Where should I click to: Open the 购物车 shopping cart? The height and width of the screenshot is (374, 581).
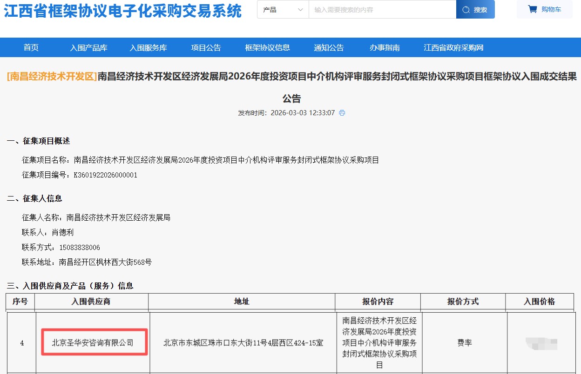[544, 9]
